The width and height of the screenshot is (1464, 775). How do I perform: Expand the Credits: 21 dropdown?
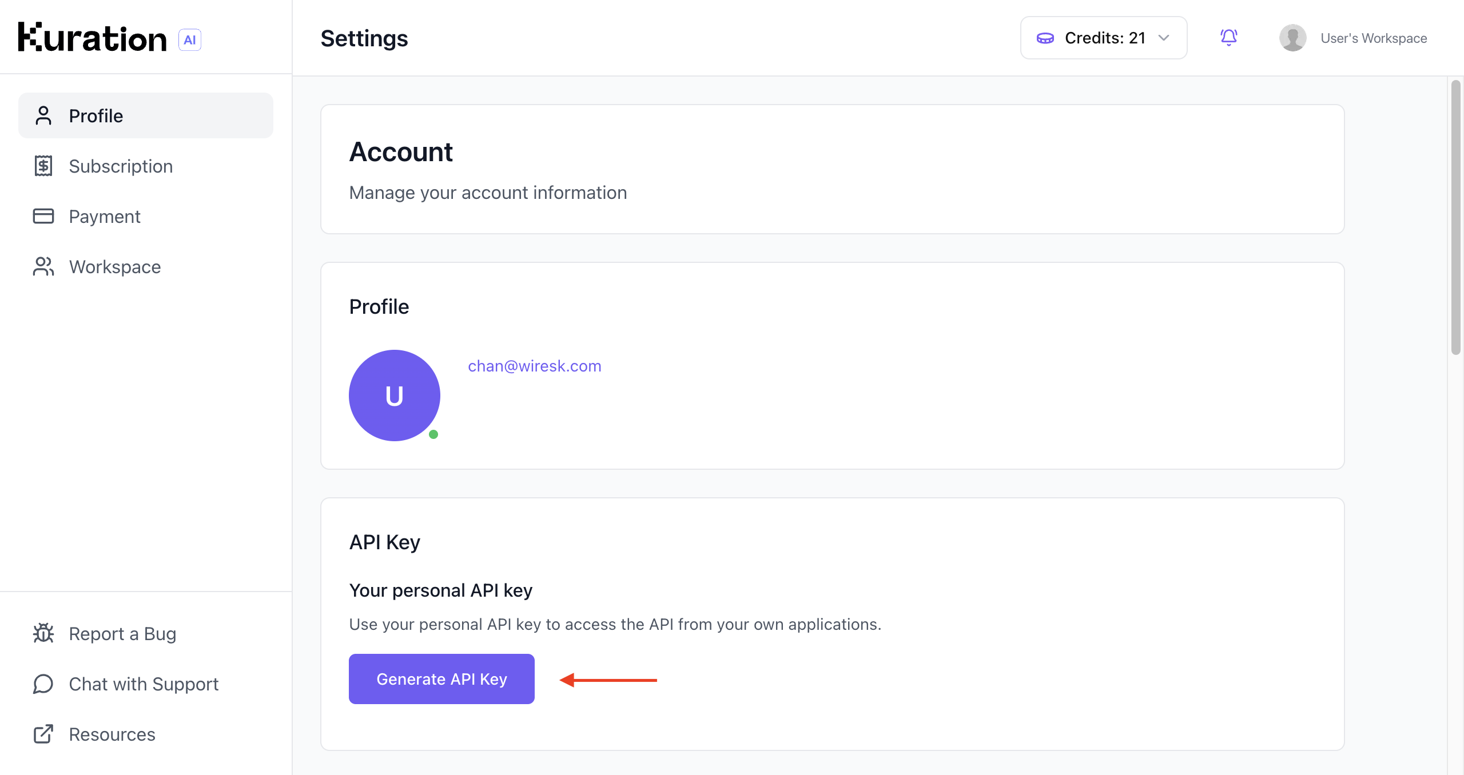pos(1104,38)
